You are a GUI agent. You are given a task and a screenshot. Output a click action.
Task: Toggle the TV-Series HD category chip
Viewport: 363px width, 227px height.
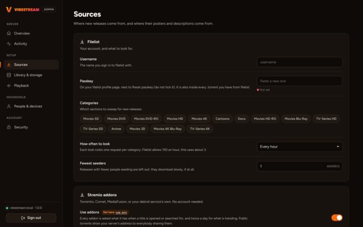tap(326, 119)
